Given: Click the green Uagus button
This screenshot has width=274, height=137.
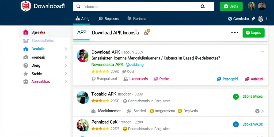Looking at the screenshot, I should point(253,33).
